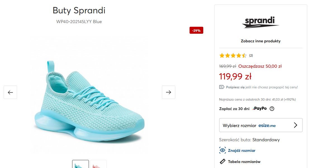The width and height of the screenshot is (312, 168).
Task: Open Zobacz inne produkty
Action: (260, 41)
